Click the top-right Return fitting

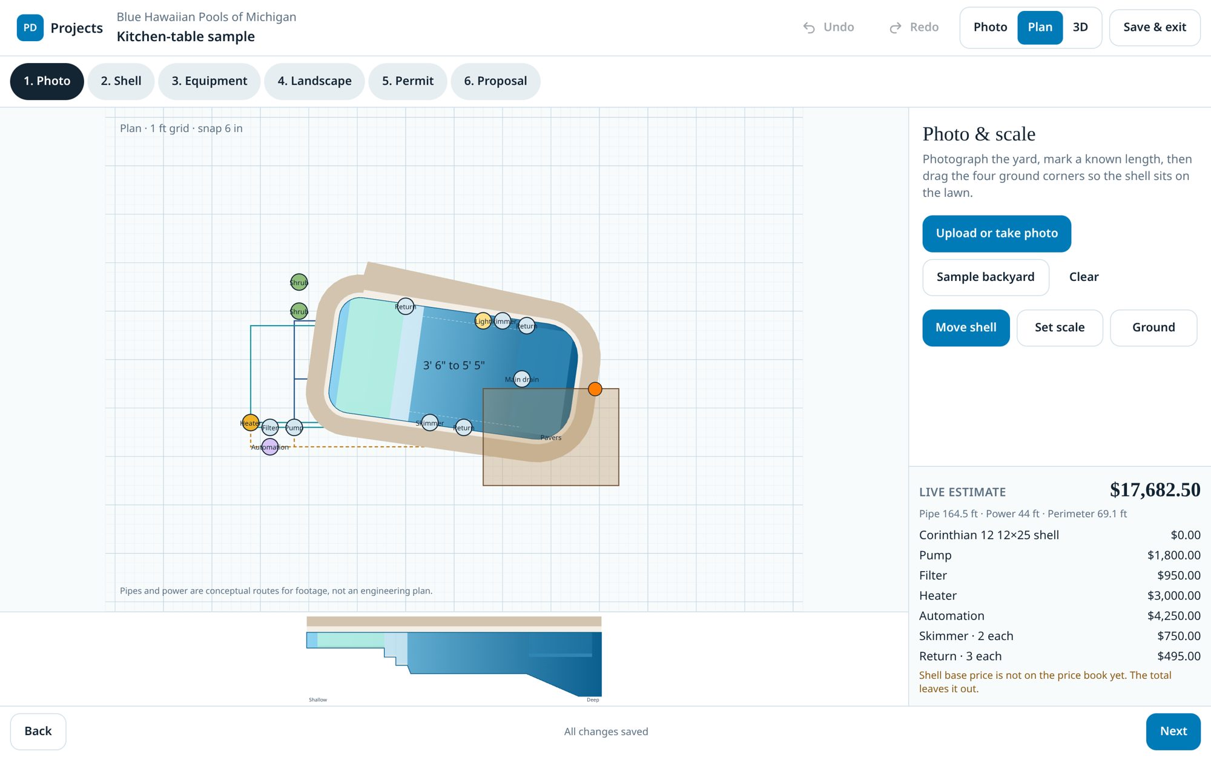(x=527, y=326)
